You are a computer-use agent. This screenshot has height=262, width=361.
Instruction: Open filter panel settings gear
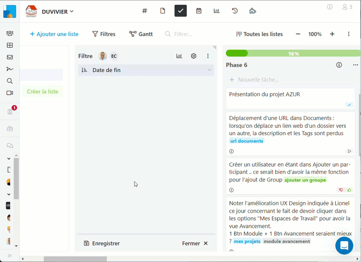click(x=194, y=56)
